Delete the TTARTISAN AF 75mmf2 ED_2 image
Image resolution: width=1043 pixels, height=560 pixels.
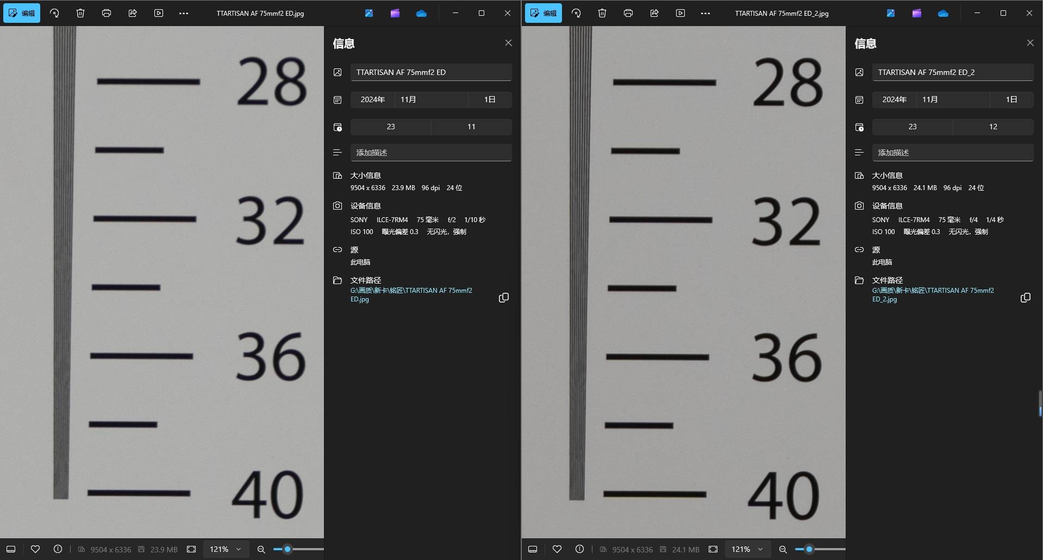coord(602,13)
